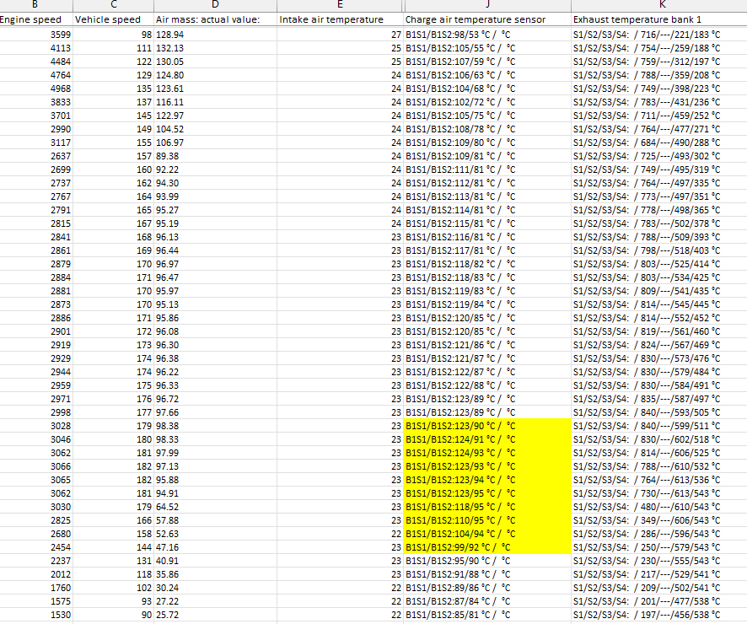Select air mass cell 124.80
The image size is (747, 624).
(215, 75)
